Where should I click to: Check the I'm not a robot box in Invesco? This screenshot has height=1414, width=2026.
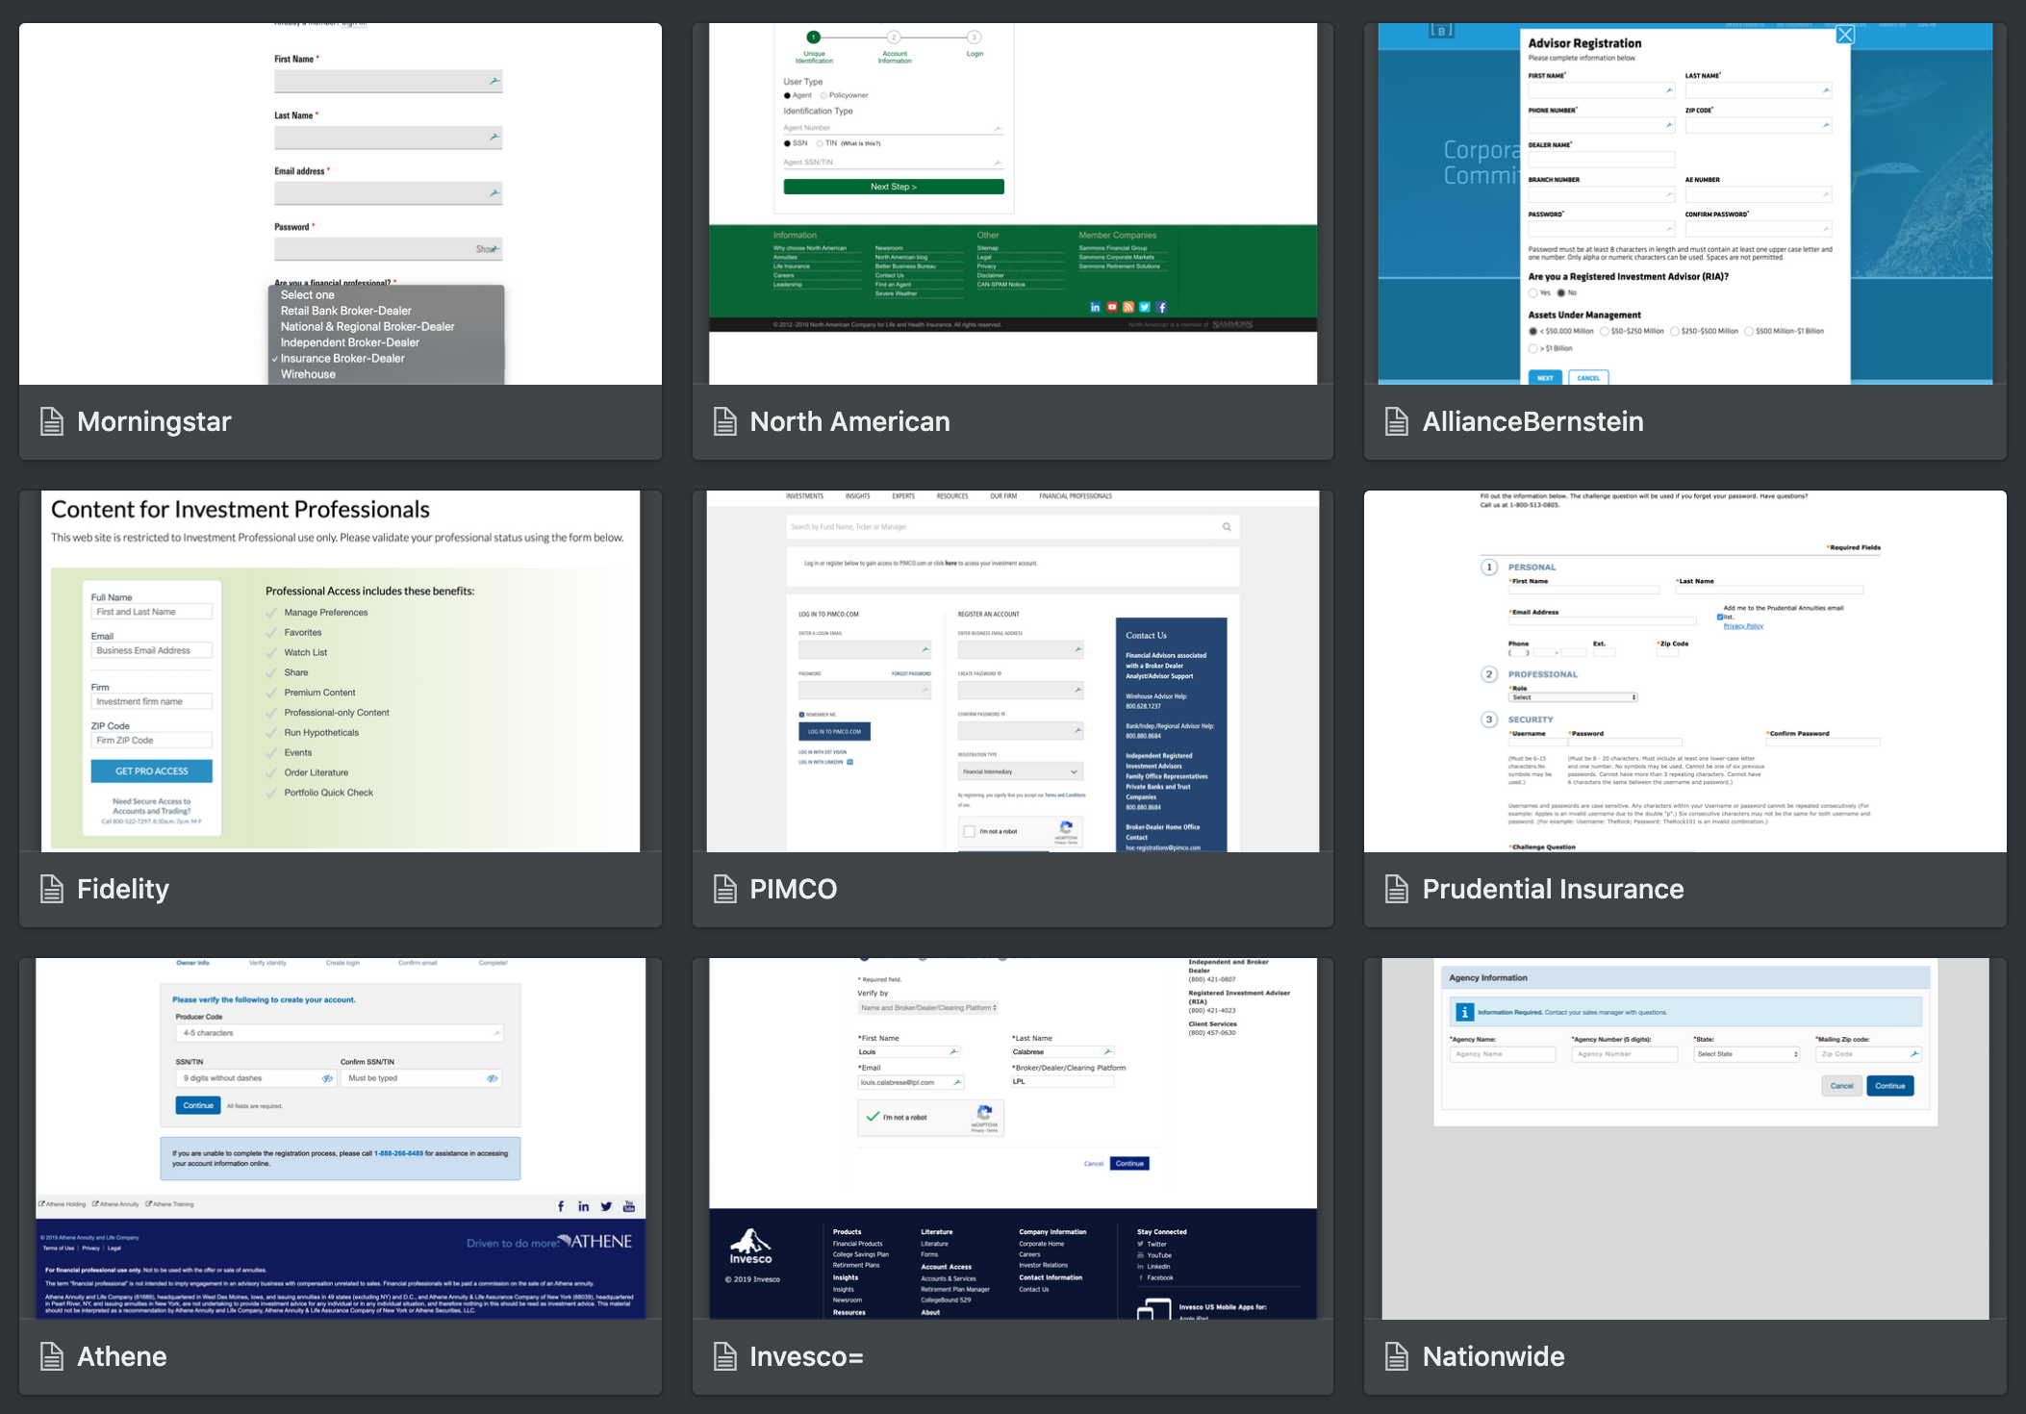873,1117
